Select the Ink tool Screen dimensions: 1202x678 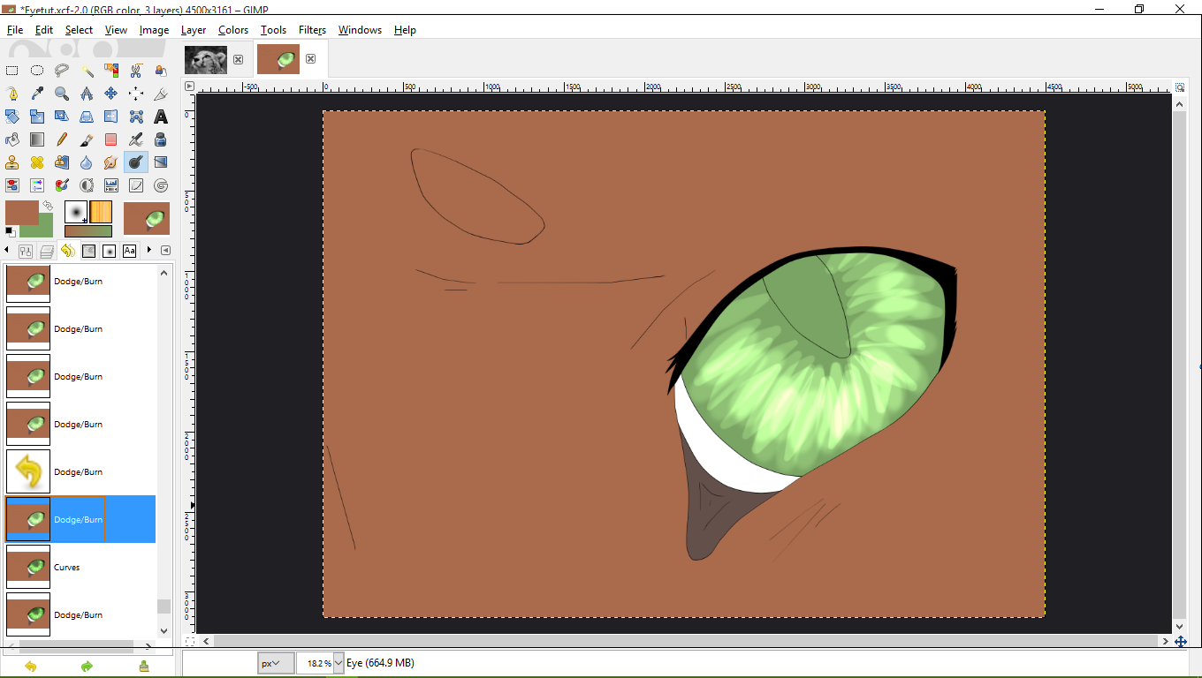tap(161, 139)
